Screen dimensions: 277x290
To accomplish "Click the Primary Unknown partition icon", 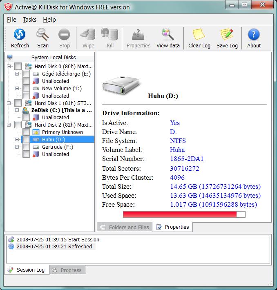I will tap(36, 132).
